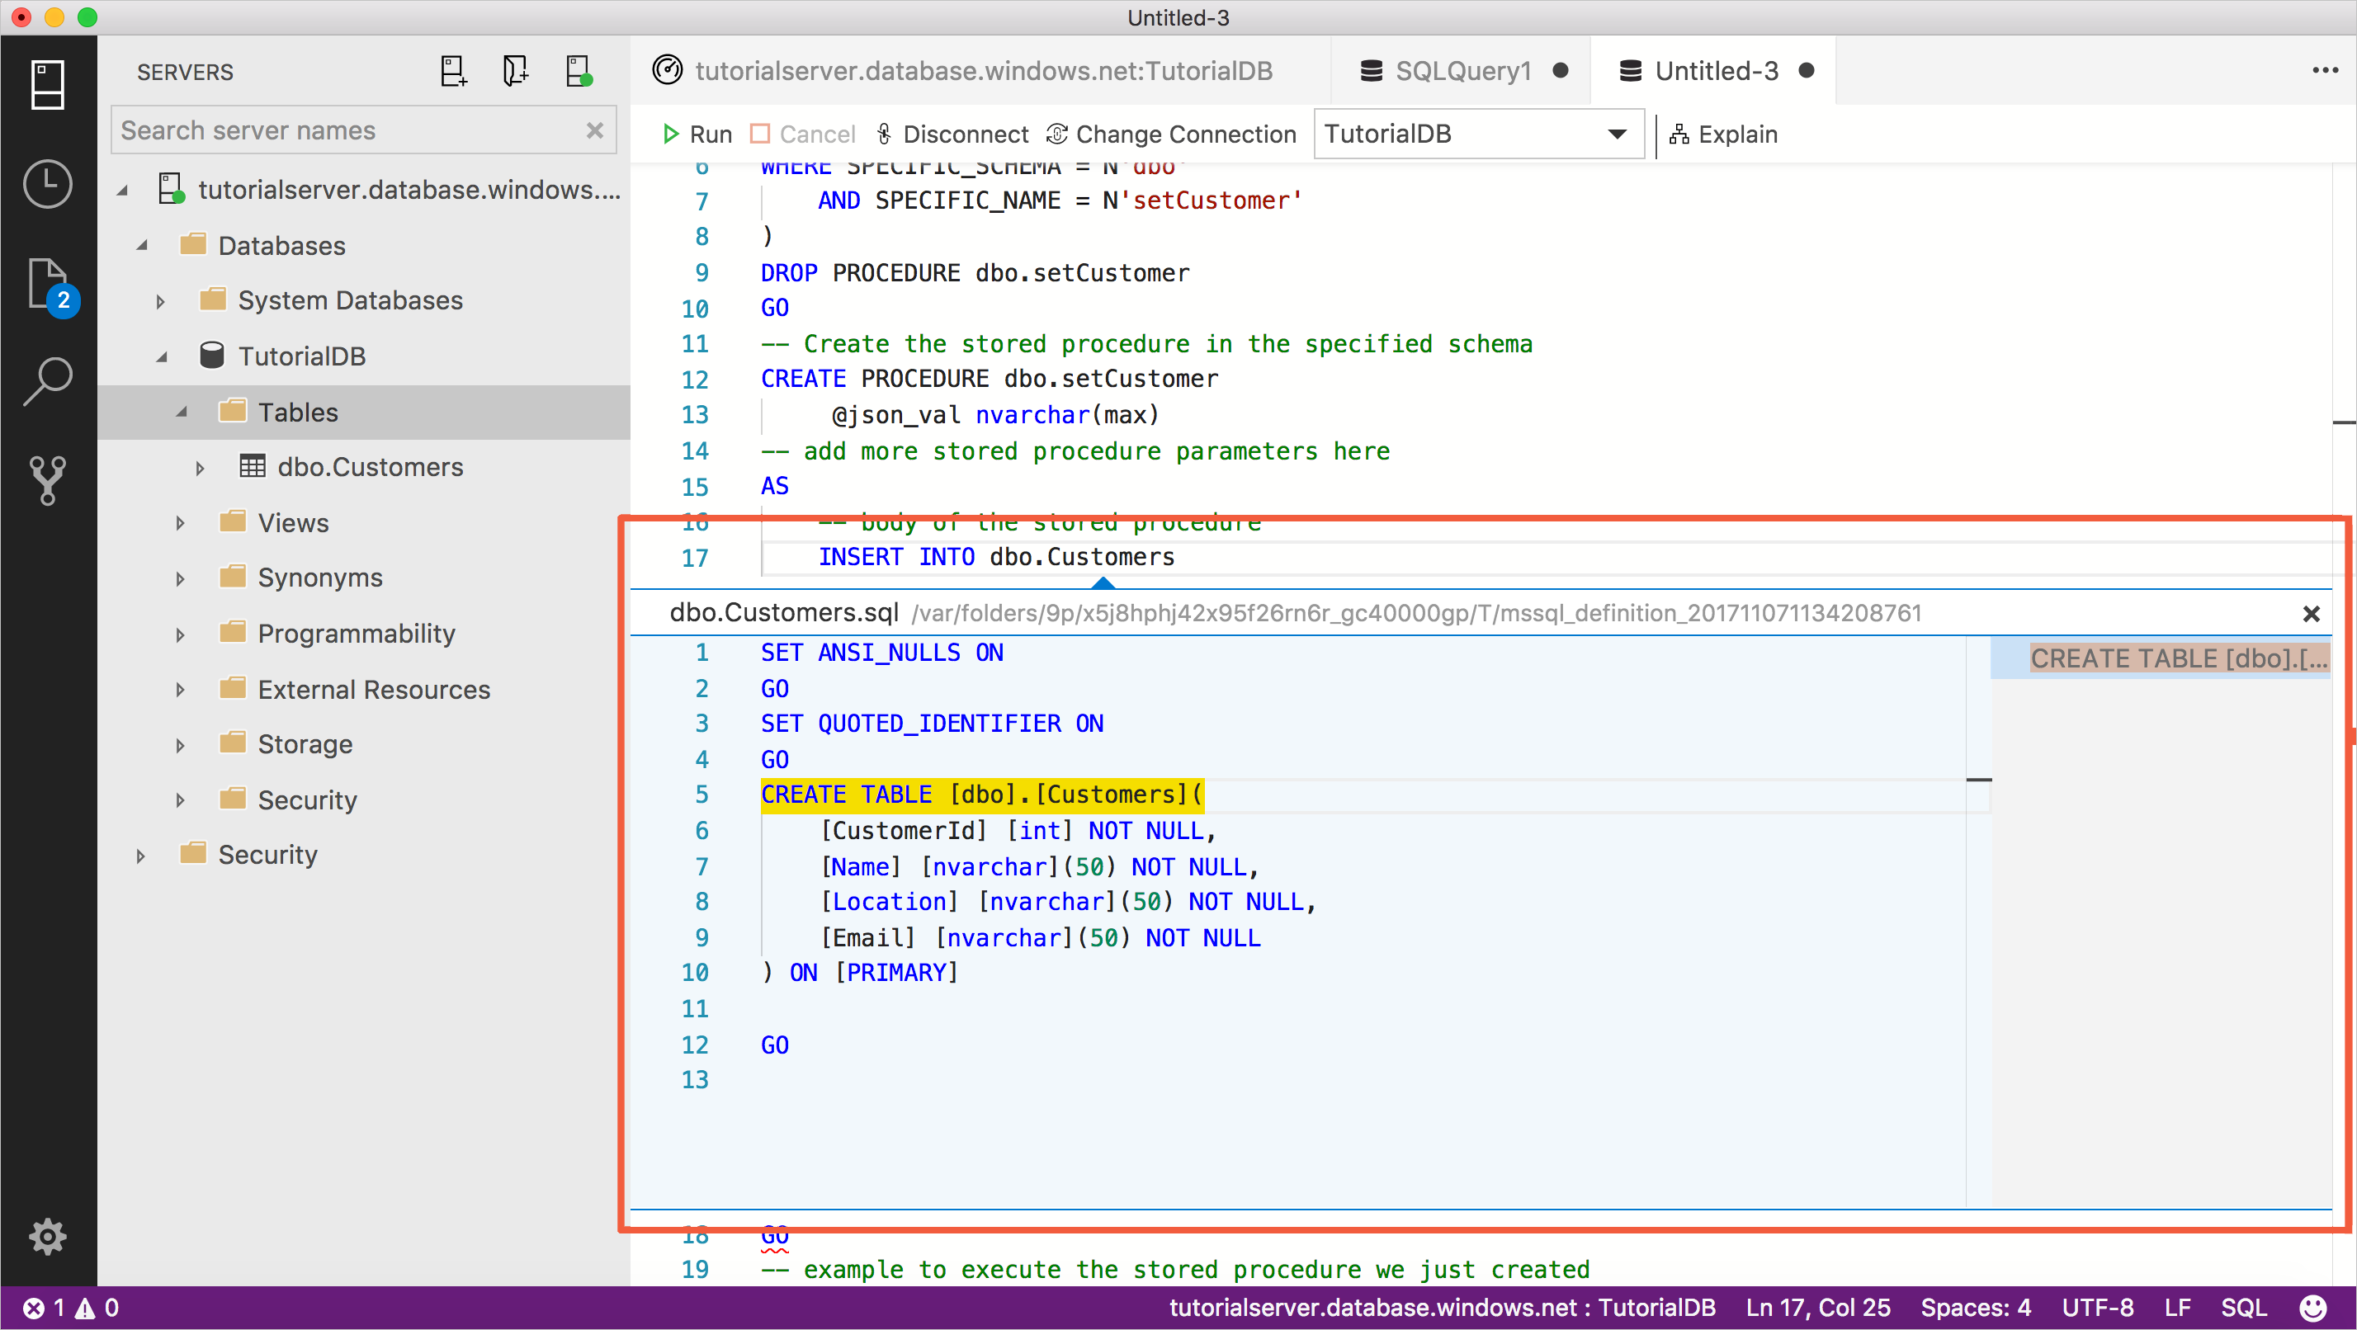Click the new file icon in sidebar
The width and height of the screenshot is (2357, 1330).
(455, 73)
